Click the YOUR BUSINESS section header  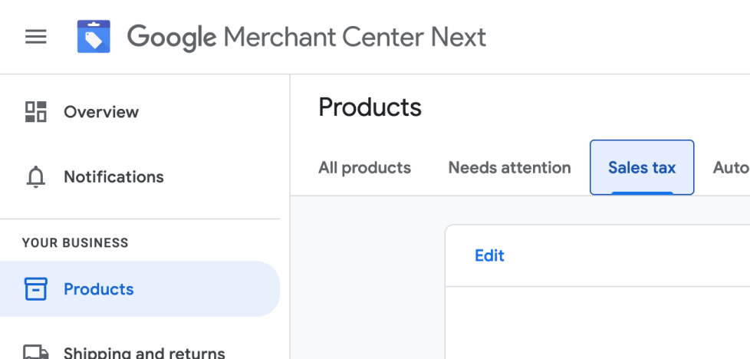(75, 243)
